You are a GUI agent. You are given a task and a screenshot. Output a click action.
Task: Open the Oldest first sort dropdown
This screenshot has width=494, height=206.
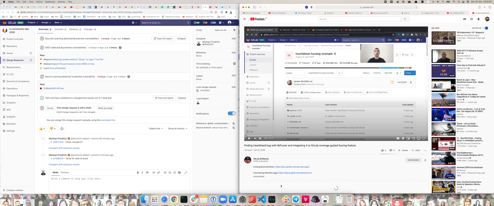click(156, 129)
